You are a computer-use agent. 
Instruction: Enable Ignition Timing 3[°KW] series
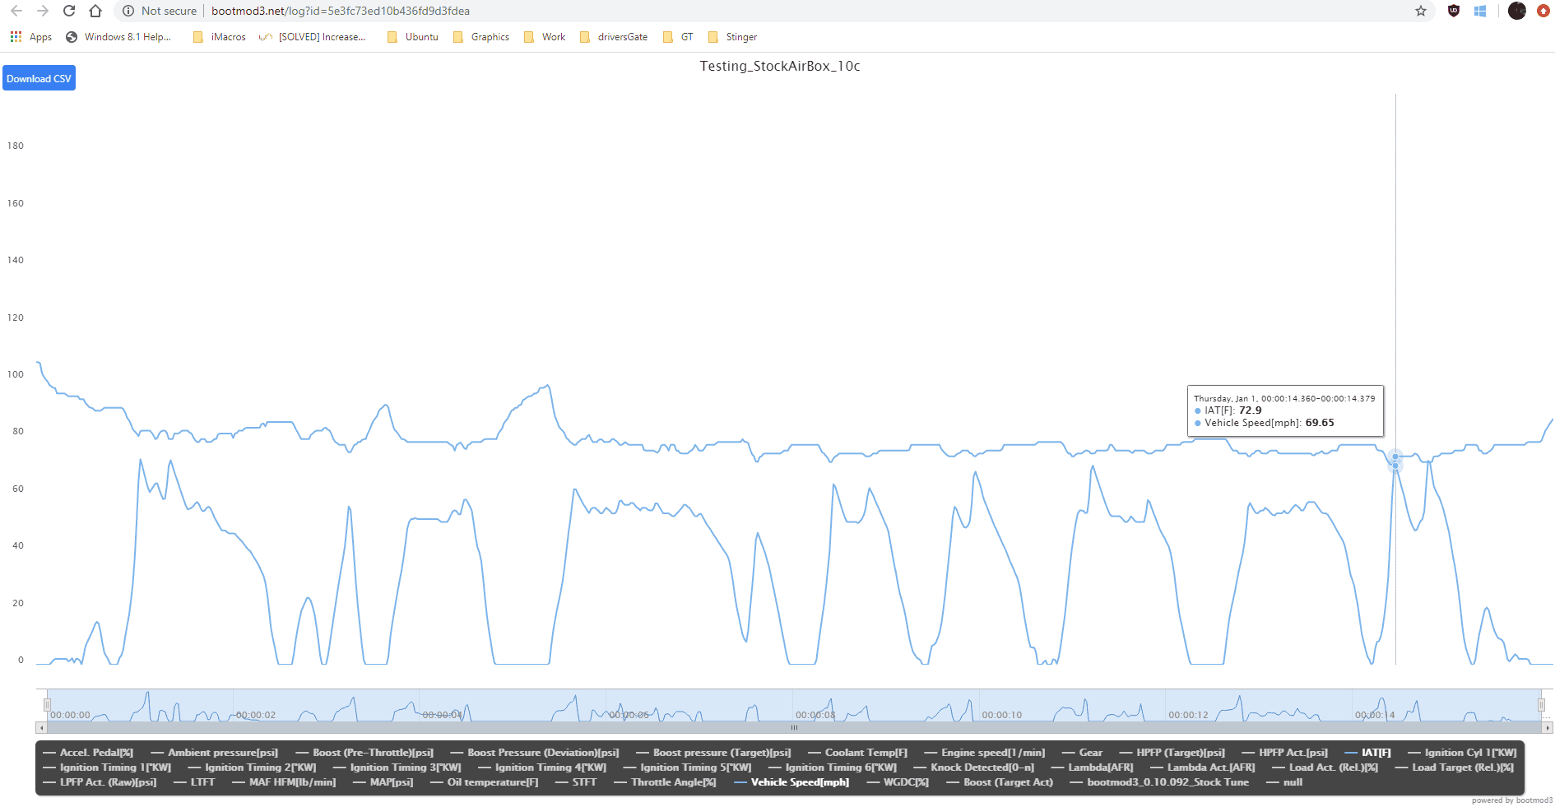(397, 768)
